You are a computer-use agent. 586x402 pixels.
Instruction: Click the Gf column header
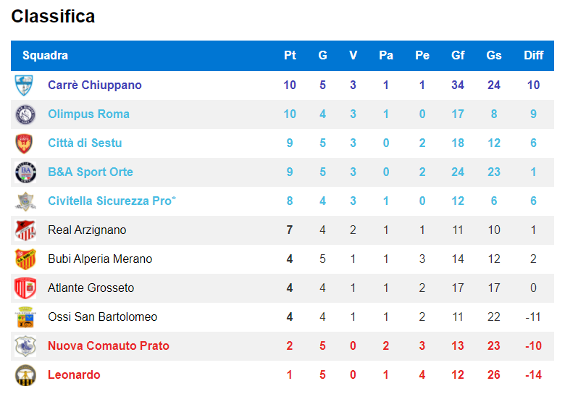pyautogui.click(x=458, y=55)
